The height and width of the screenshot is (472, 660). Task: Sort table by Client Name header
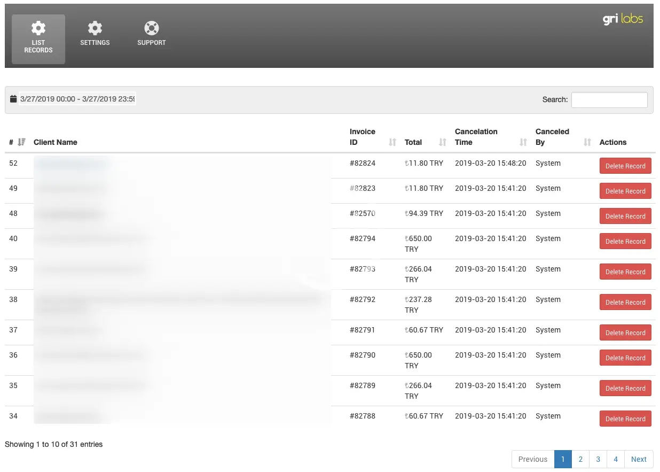[56, 142]
